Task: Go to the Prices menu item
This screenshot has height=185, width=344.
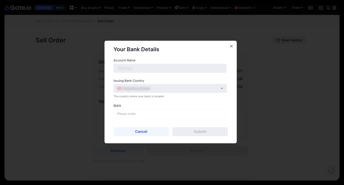Action: 109,8
